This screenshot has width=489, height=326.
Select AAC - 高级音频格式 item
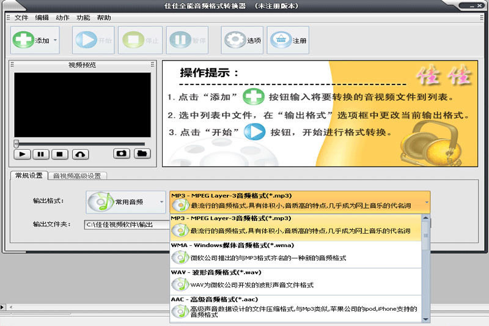pyautogui.click(x=296, y=308)
